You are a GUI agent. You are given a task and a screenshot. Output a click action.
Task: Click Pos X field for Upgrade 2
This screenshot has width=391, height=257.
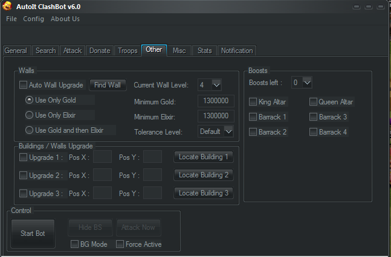click(x=102, y=174)
